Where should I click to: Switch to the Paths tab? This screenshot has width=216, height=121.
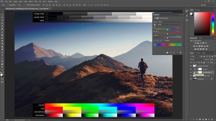204,53
